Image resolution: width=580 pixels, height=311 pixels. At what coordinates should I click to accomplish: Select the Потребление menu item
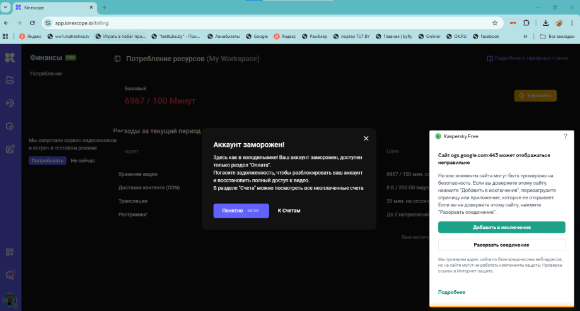[45, 74]
